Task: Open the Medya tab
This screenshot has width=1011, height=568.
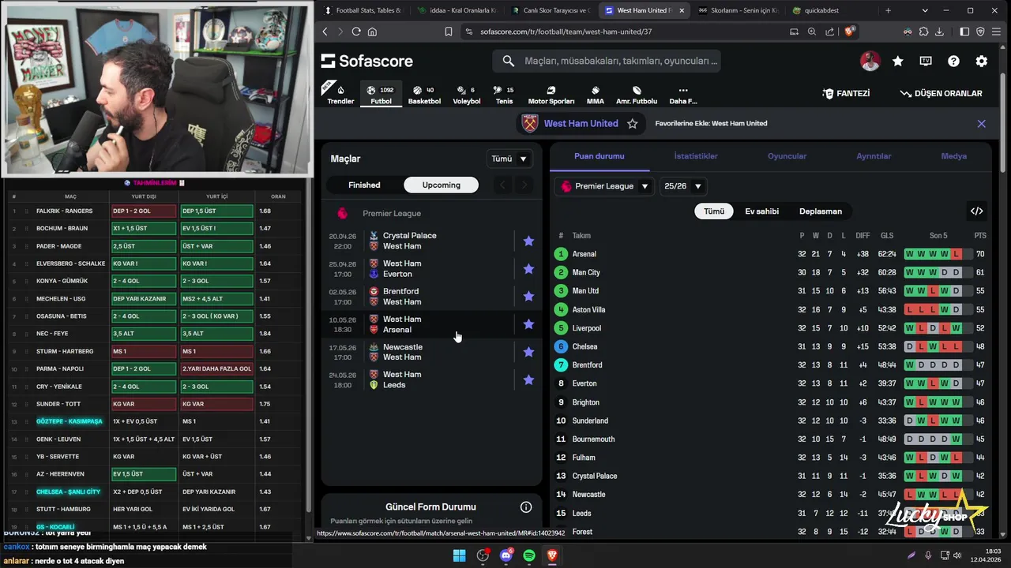Action: (x=953, y=156)
